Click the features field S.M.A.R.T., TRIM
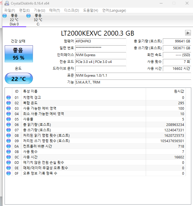 (x=133, y=82)
